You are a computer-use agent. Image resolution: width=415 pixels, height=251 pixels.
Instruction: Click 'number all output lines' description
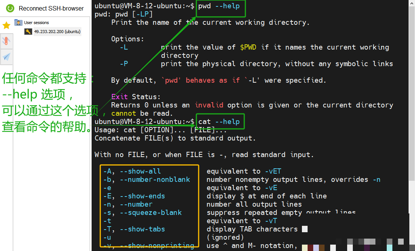coord(254,204)
